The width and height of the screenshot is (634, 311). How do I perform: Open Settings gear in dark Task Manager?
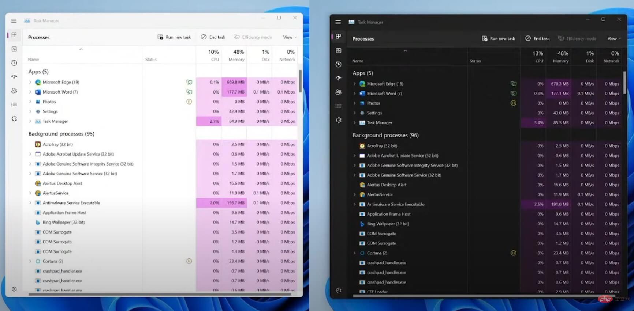coord(338,291)
